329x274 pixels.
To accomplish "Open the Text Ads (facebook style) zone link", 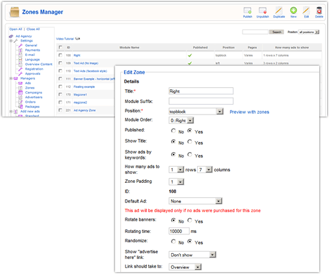I will tap(90, 71).
